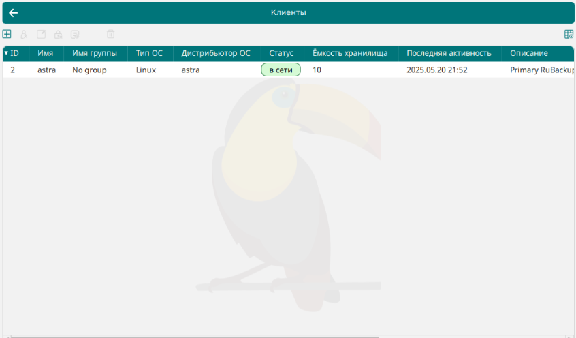Select the astra client row
The width and height of the screenshot is (576, 338).
[x=46, y=70]
